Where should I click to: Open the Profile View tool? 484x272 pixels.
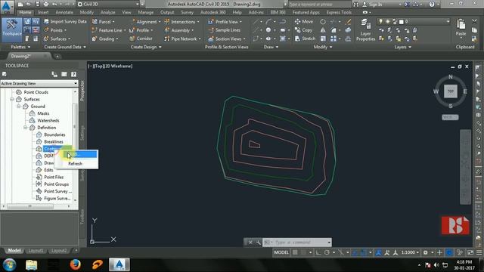point(225,22)
